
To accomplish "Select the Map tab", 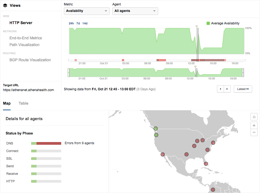I will pyautogui.click(x=7, y=103).
